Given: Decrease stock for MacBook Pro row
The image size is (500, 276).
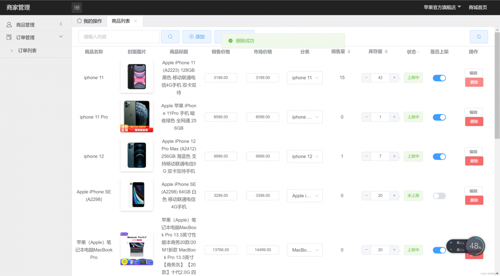Looking at the screenshot, I should (366, 250).
